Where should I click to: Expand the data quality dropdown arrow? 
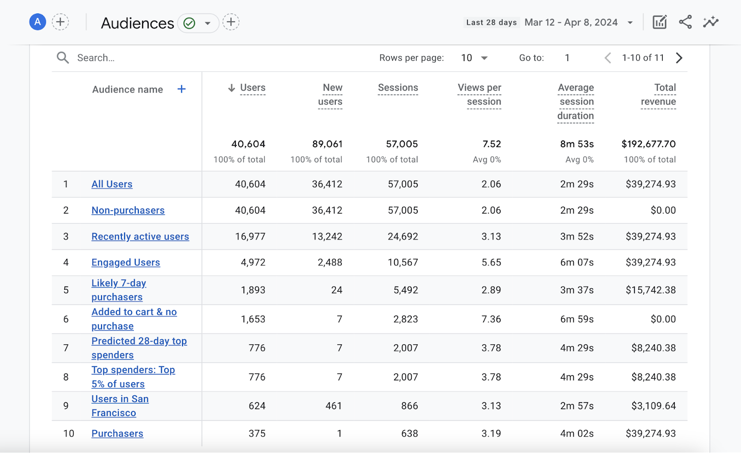tap(207, 23)
